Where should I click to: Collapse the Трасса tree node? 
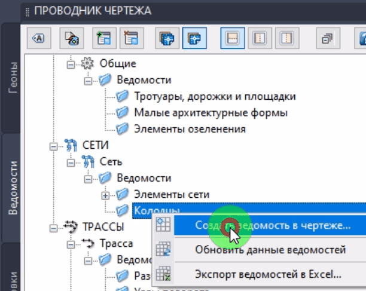[x=71, y=244]
